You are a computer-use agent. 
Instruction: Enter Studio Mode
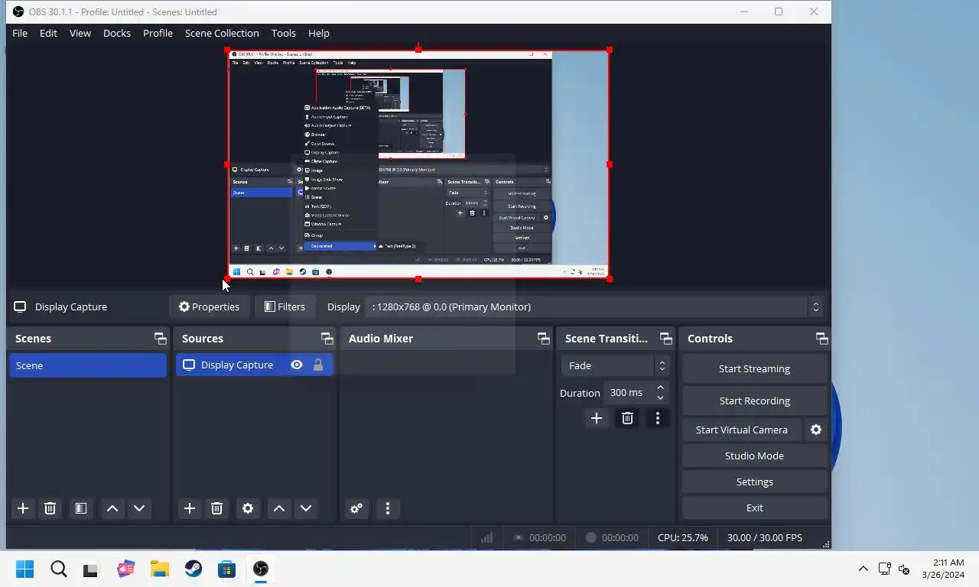tap(754, 456)
